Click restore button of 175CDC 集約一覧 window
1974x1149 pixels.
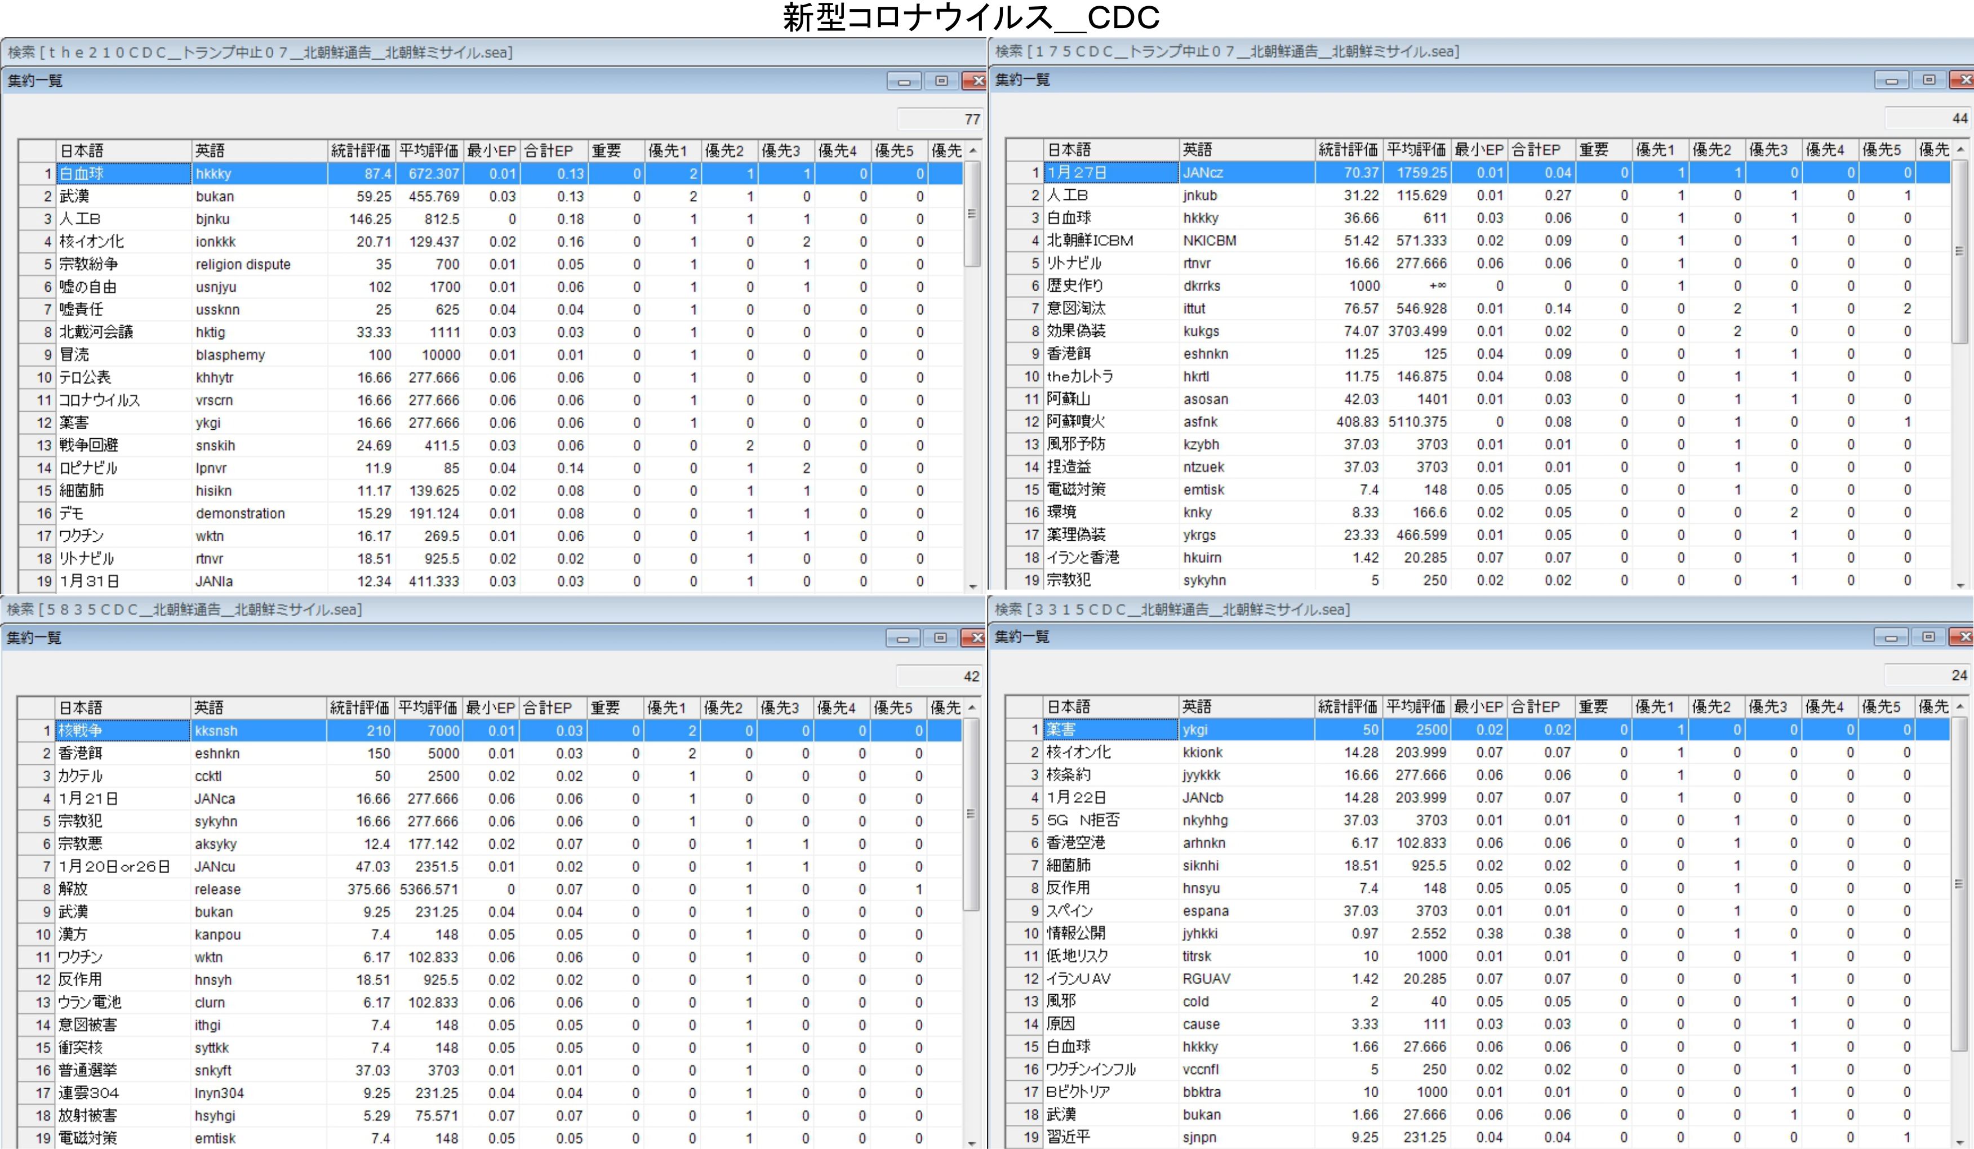pos(1928,80)
